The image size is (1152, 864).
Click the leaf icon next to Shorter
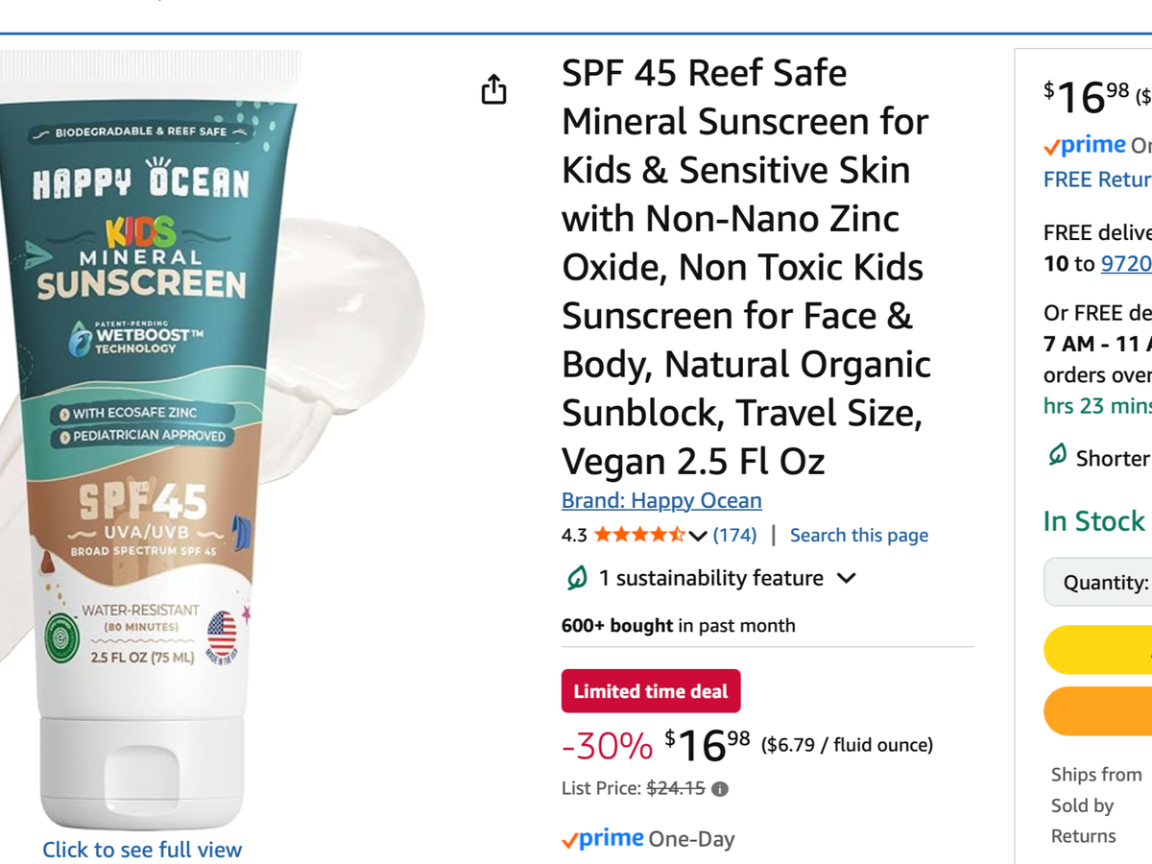click(1058, 456)
